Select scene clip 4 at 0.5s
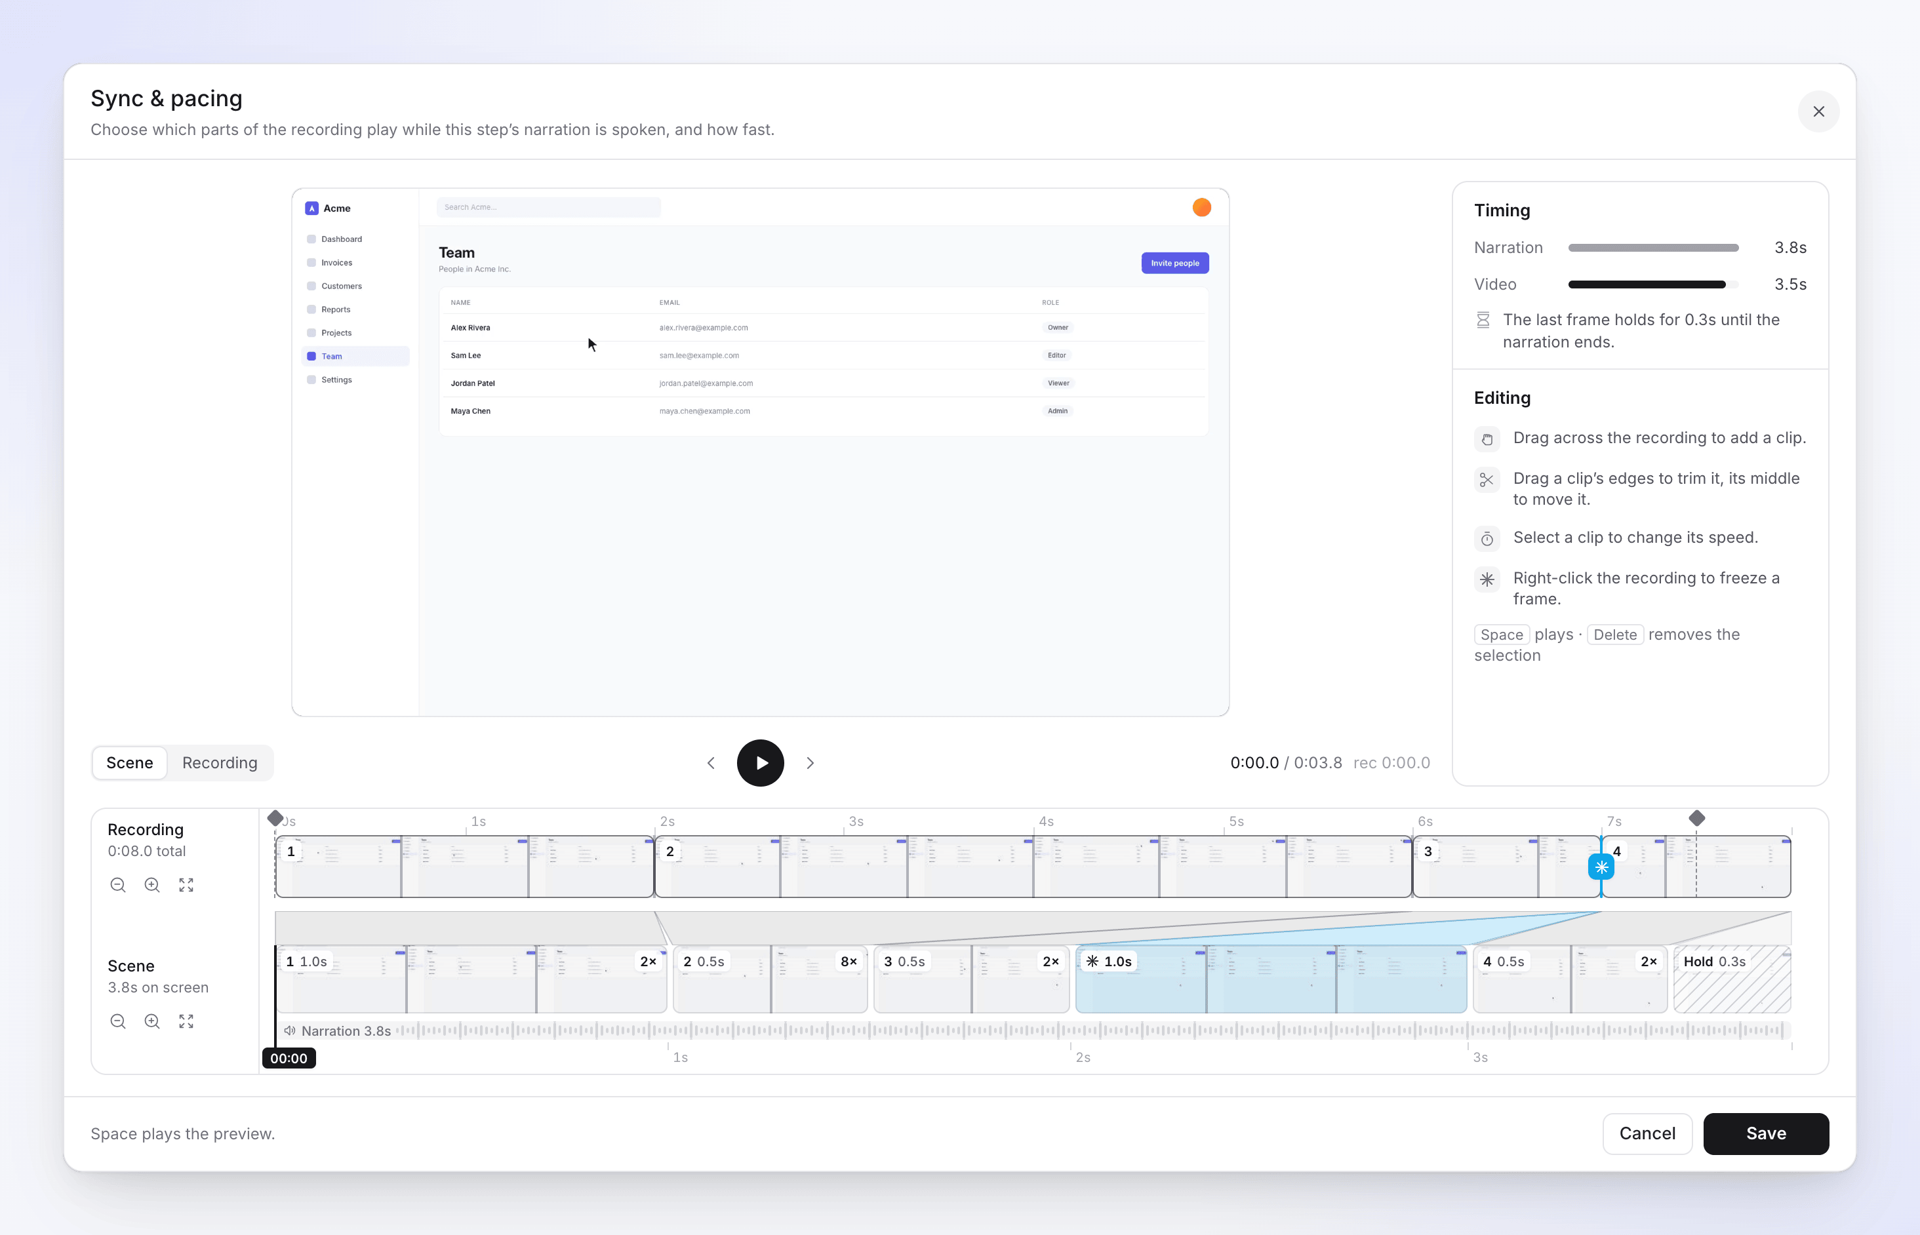 click(1570, 979)
